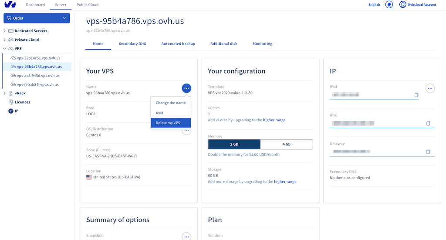Select vps-95b4a786.vps.ovh.us in sidebar

tap(39, 67)
